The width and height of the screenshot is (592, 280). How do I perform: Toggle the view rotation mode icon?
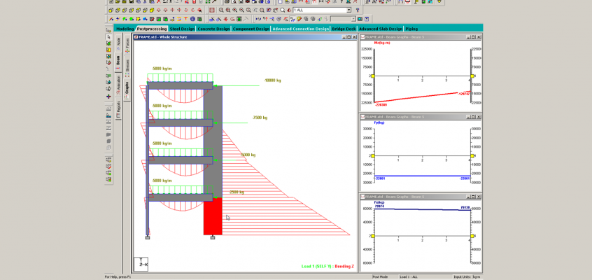pos(199,10)
